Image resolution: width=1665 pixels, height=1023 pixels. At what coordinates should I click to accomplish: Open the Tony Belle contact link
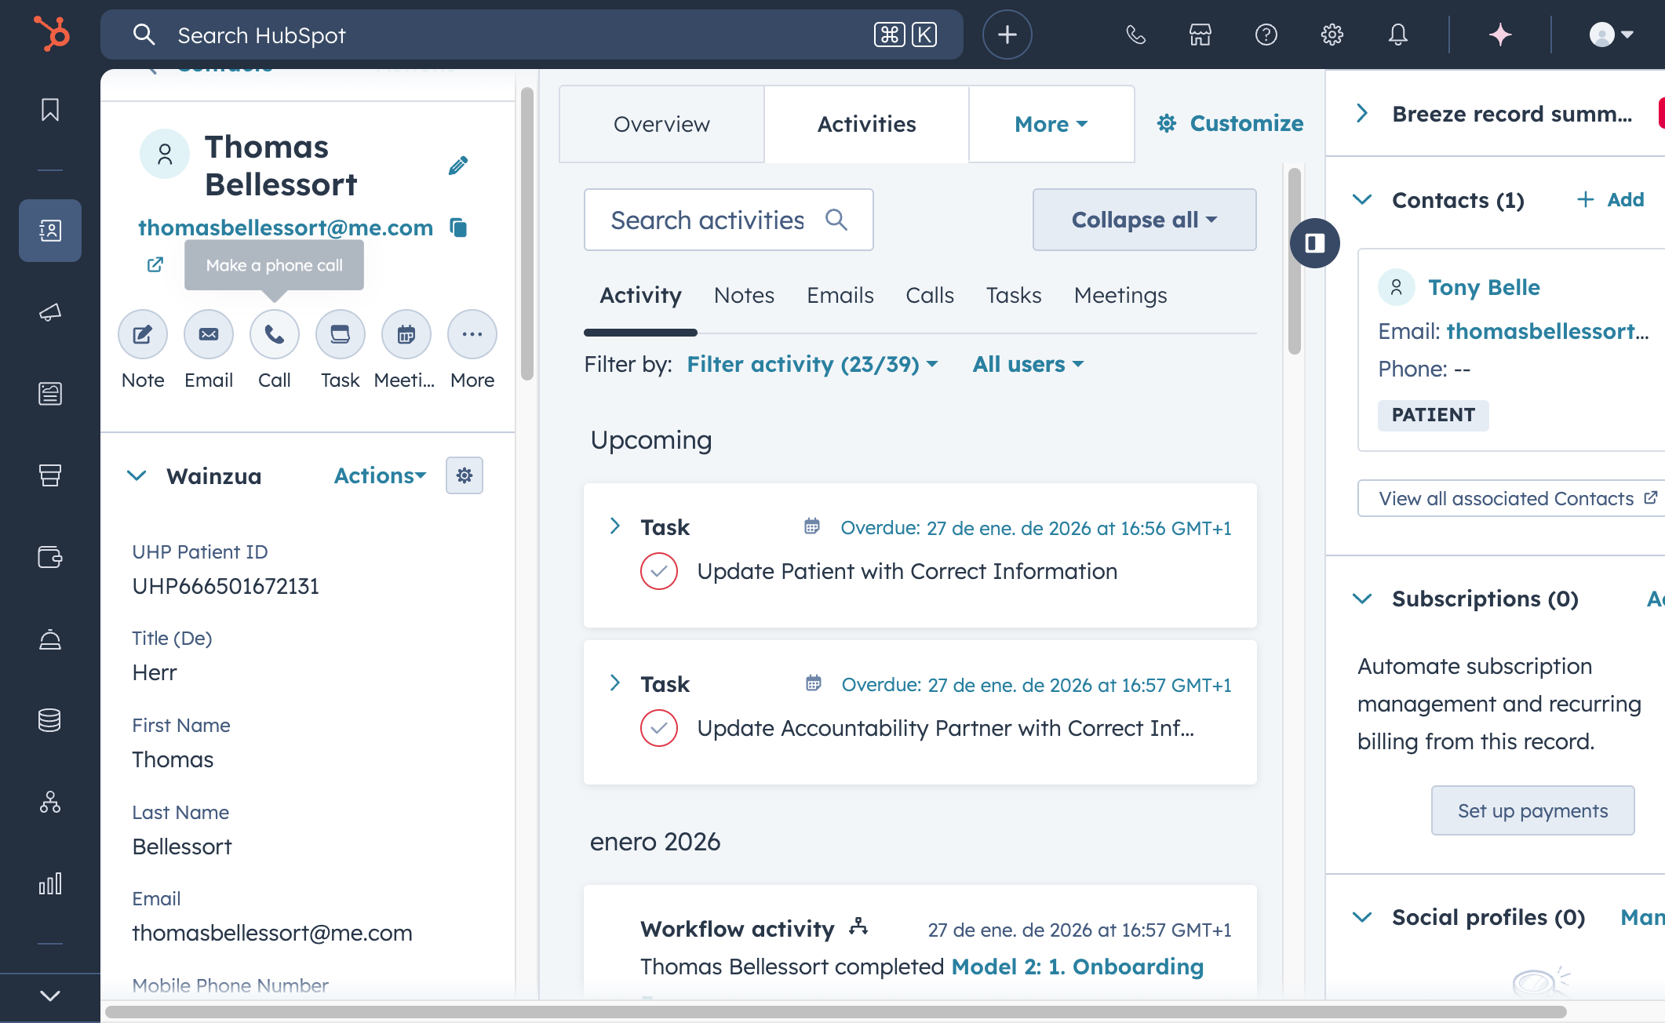(1484, 287)
